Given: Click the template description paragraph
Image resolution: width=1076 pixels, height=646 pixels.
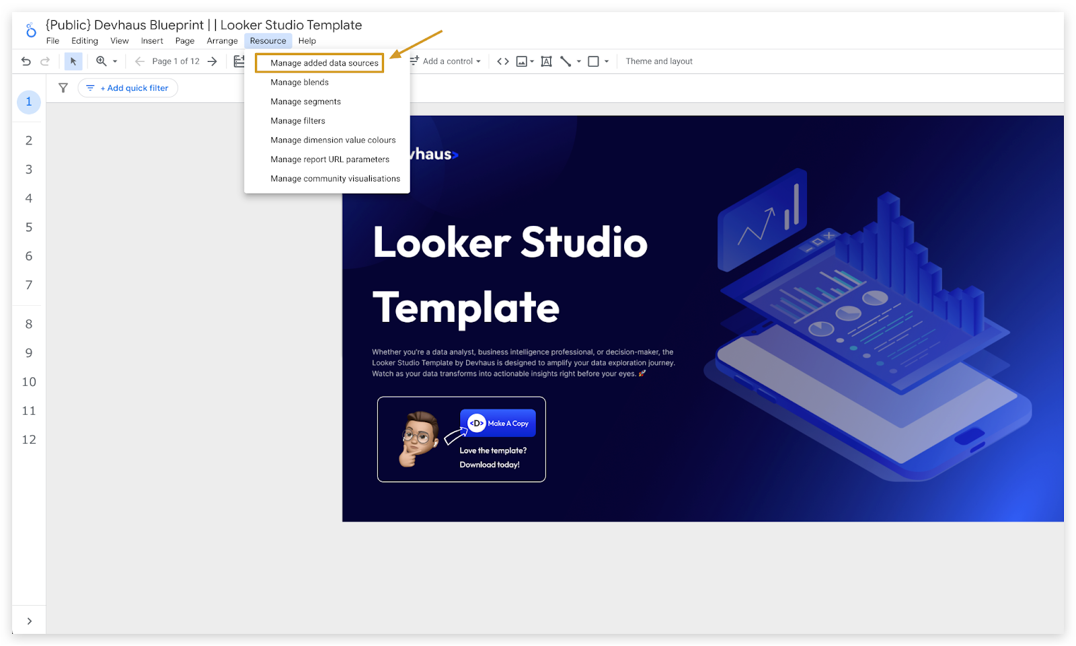Looking at the screenshot, I should tap(523, 363).
